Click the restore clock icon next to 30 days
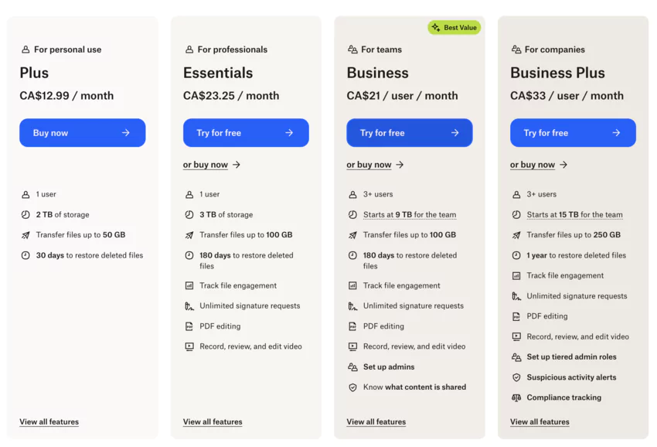This screenshot has height=447, width=657. [26, 254]
